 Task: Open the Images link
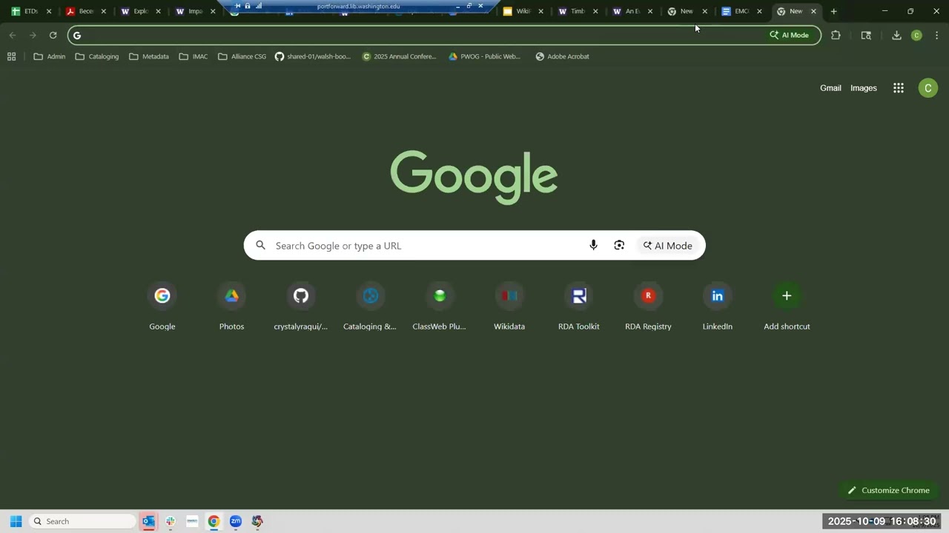[863, 88]
